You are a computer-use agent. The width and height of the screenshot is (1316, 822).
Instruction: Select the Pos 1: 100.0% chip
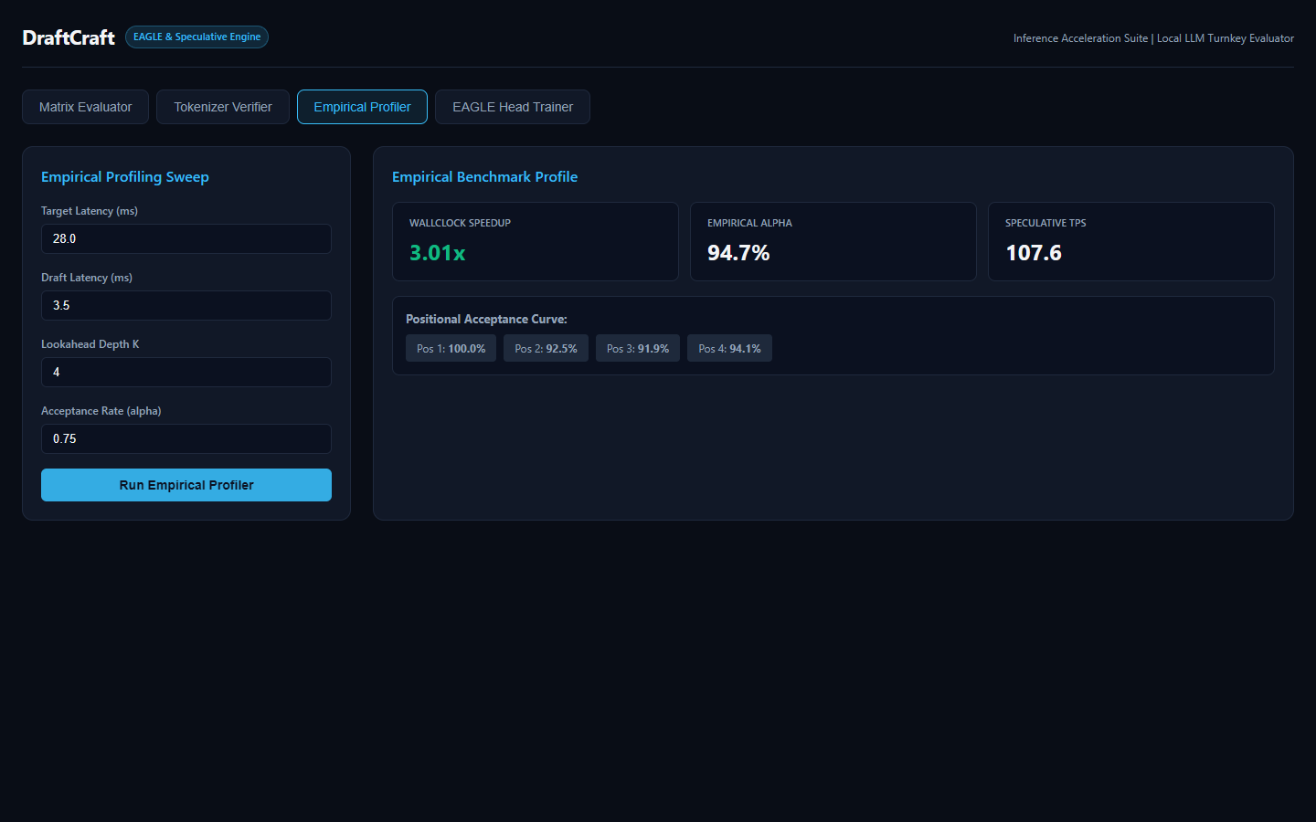(x=451, y=348)
